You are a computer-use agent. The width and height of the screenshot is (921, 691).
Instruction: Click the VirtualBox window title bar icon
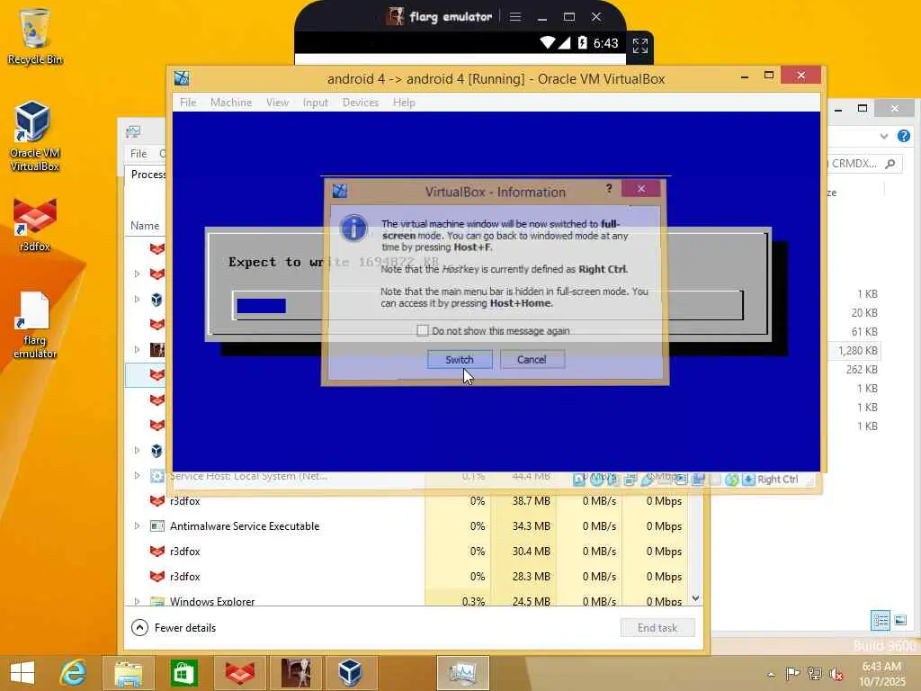coord(182,78)
